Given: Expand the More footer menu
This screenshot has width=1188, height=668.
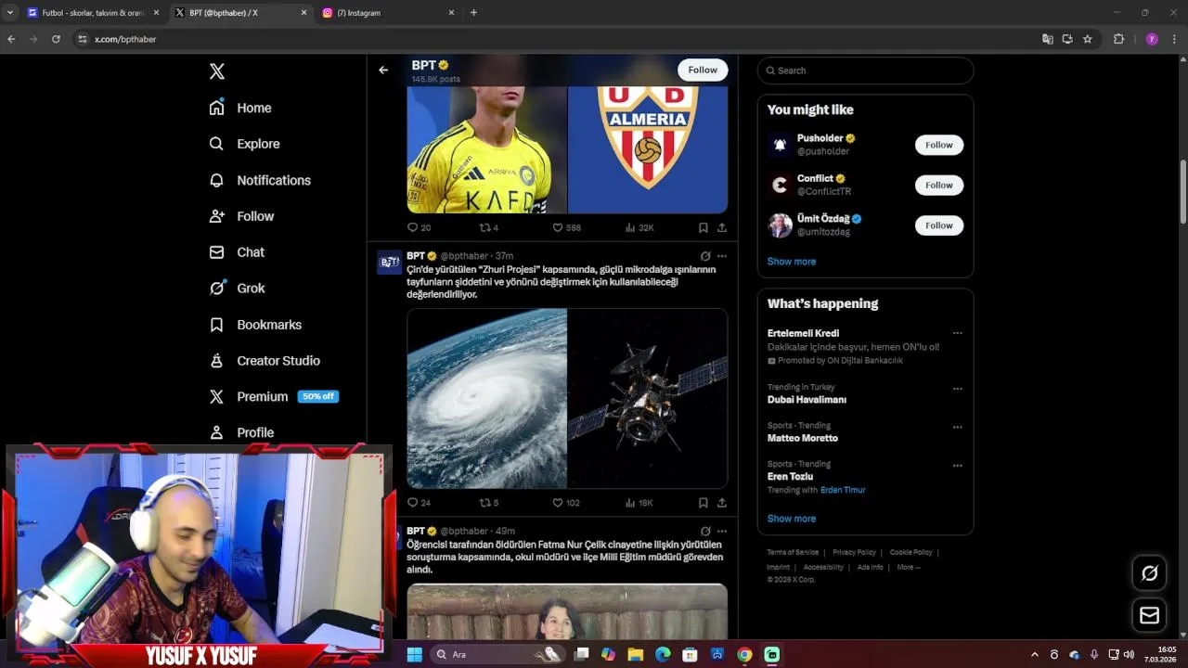Looking at the screenshot, I should [909, 567].
